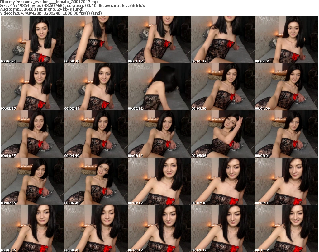Pick the thumbnail stamped 00:06:01

287,134
